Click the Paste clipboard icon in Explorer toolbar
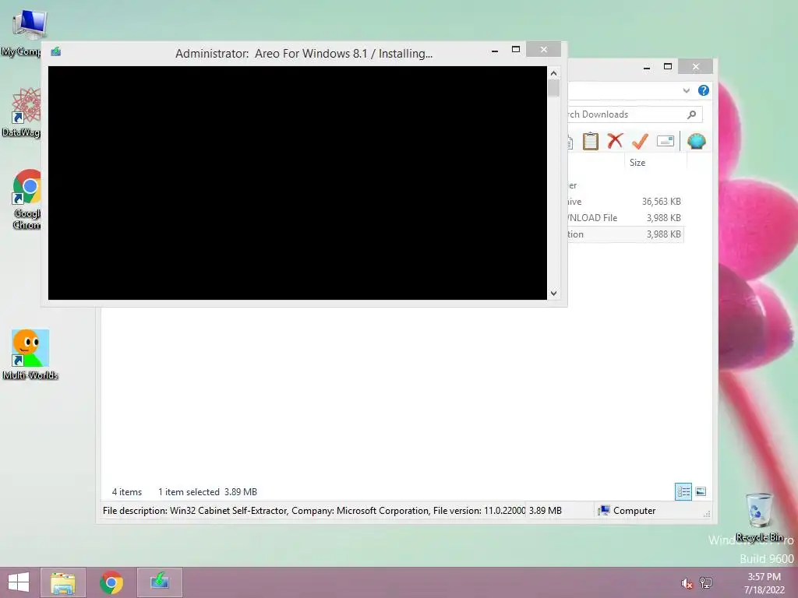 (591, 141)
